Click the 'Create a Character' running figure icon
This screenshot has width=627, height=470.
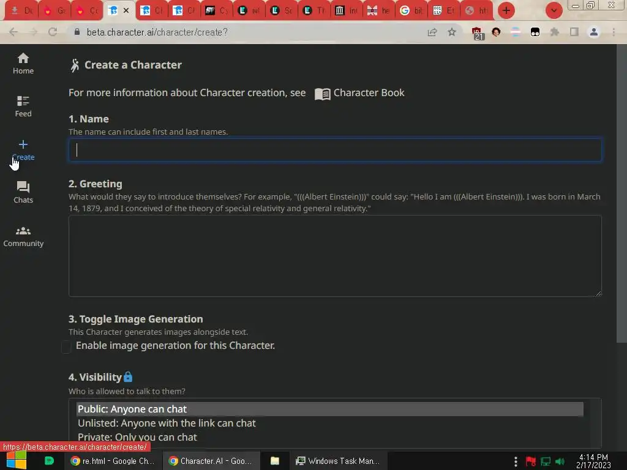click(75, 65)
